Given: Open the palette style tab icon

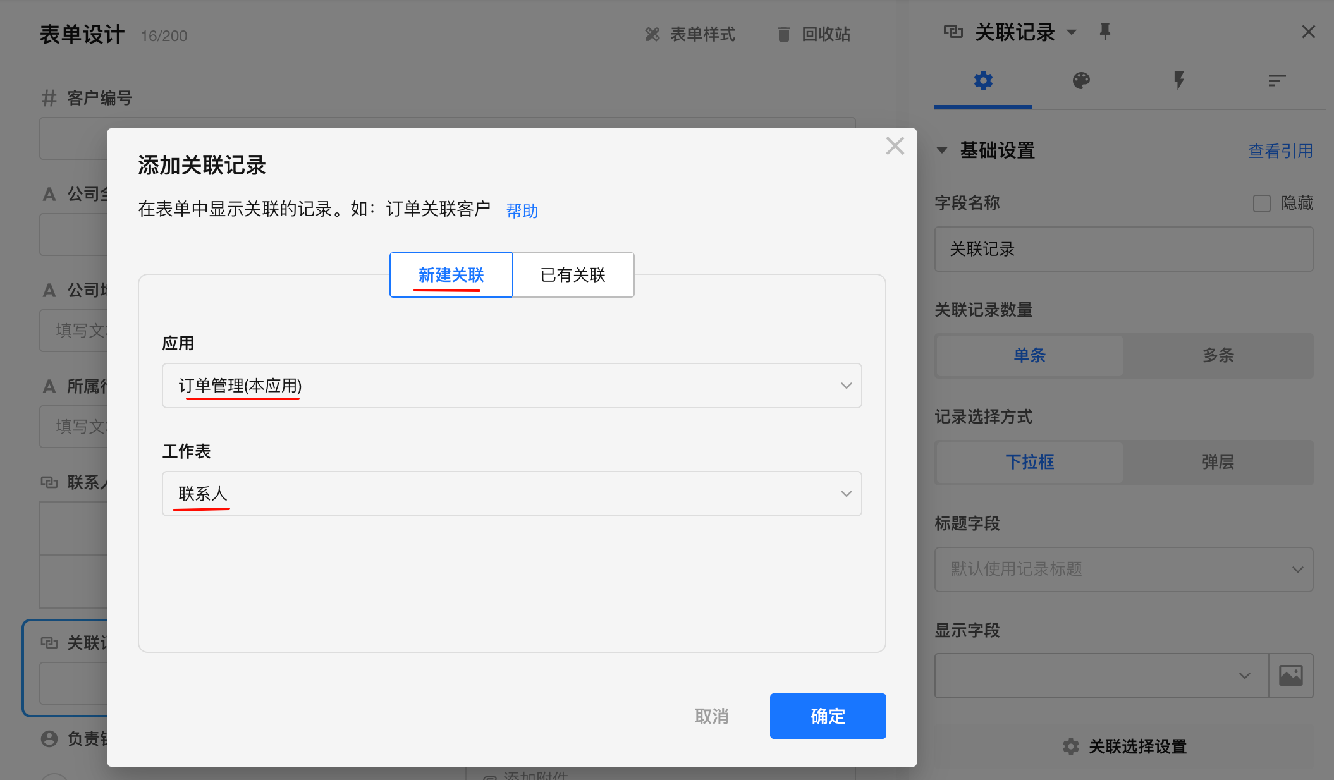Looking at the screenshot, I should click(x=1081, y=81).
